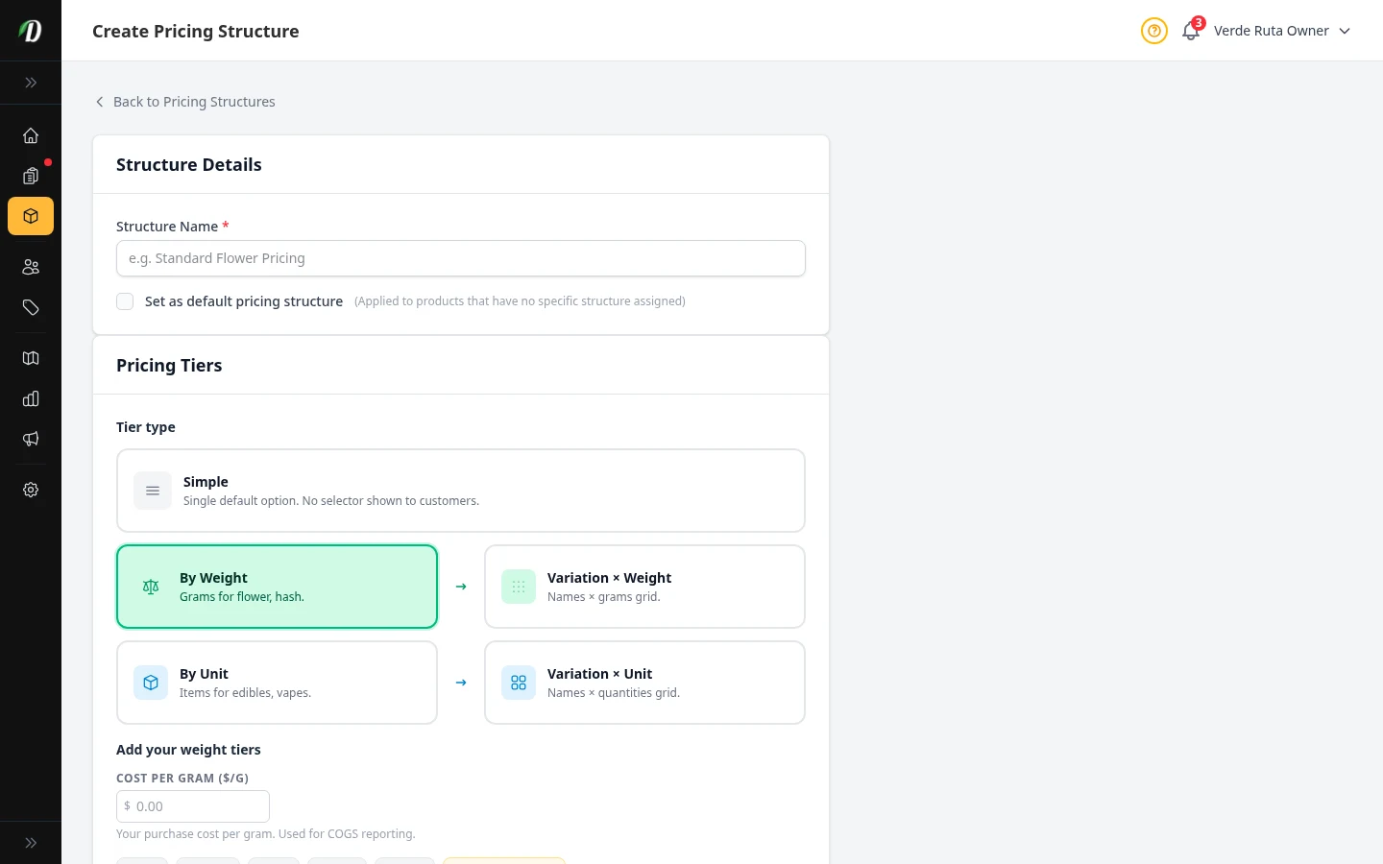The image size is (1383, 864).
Task: View analytics via the bar chart icon
Action: tap(31, 398)
